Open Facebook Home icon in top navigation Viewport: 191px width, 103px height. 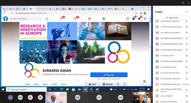pyautogui.click(x=47, y=19)
